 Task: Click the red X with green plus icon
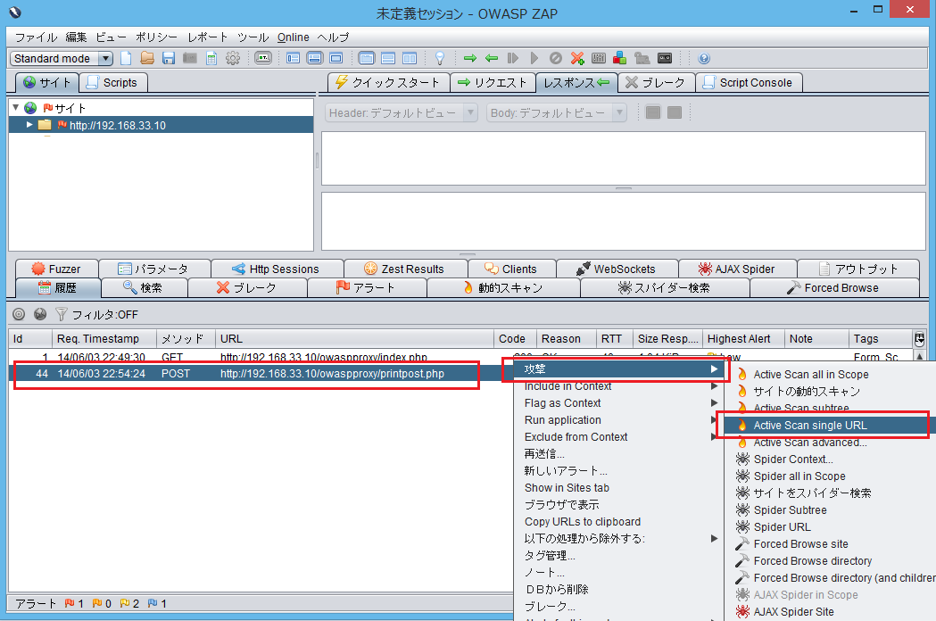click(x=577, y=58)
